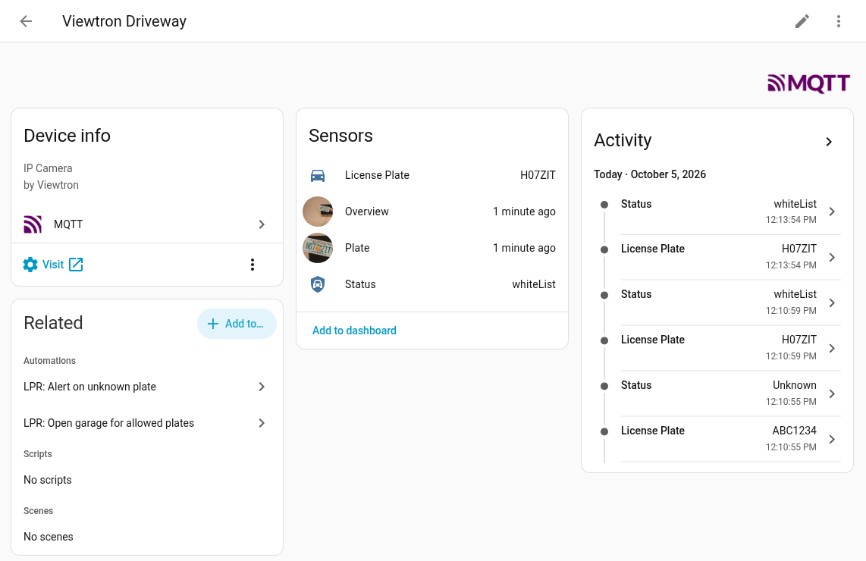Viewport: 866px width, 561px height.
Task: Click the timeline dot for Unknown status entry
Action: point(604,387)
